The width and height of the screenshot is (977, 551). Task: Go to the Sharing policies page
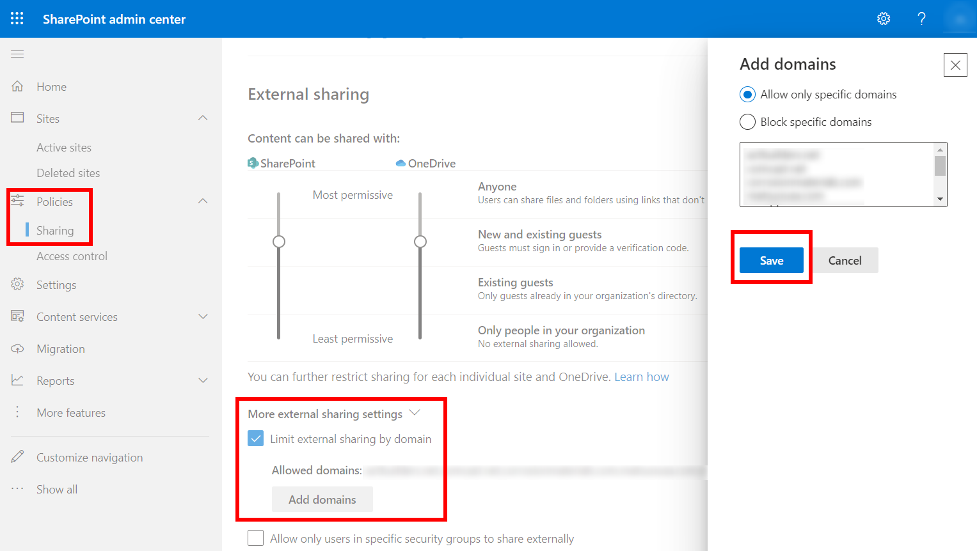(x=54, y=230)
